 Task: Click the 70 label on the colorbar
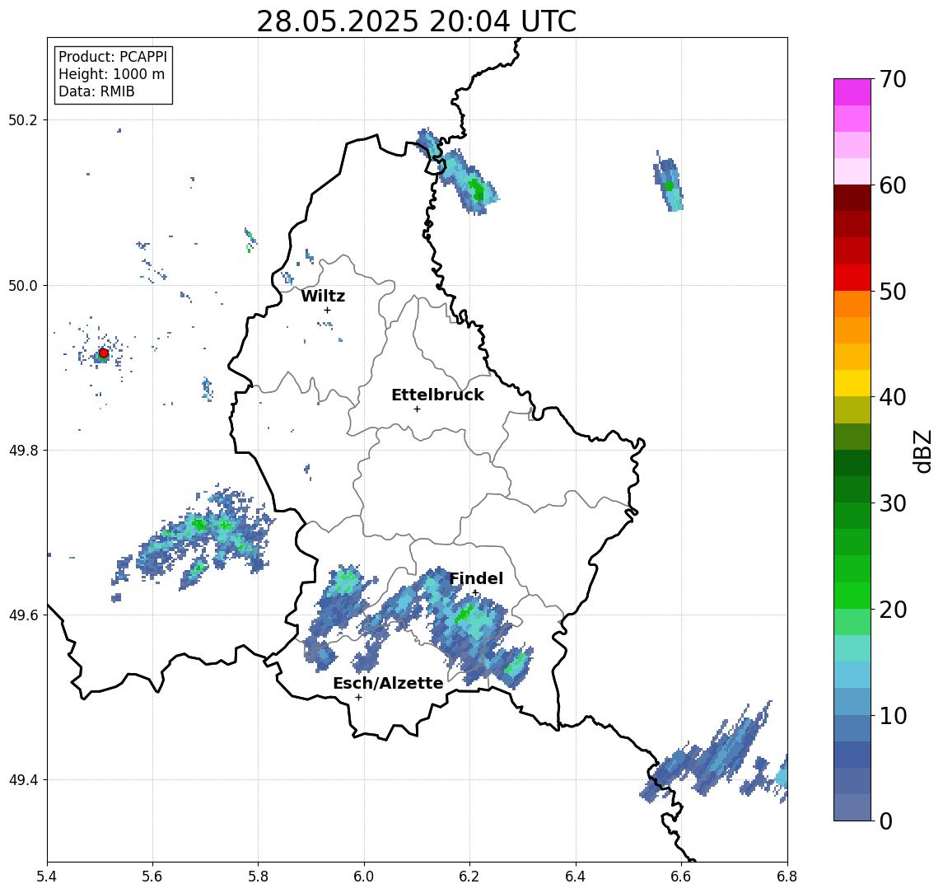(893, 79)
